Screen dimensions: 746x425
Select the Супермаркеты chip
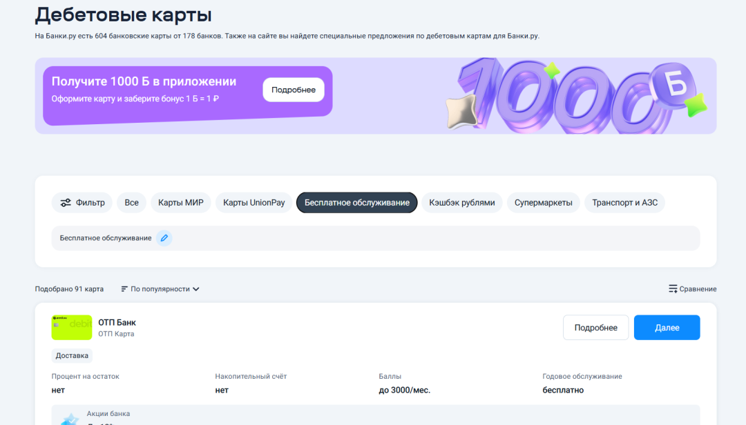point(544,203)
